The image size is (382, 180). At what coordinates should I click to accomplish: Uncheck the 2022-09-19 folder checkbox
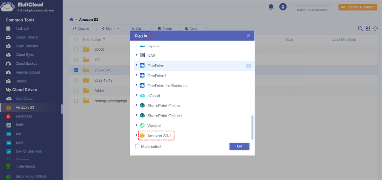point(76,70)
